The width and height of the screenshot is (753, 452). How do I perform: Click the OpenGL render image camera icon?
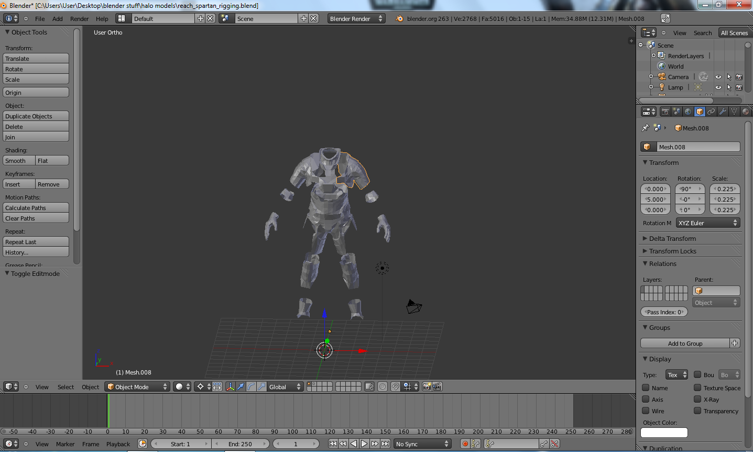click(x=427, y=387)
